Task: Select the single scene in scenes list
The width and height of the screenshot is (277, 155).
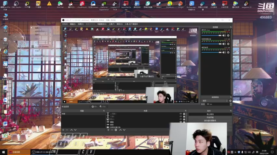Action: pos(83,114)
